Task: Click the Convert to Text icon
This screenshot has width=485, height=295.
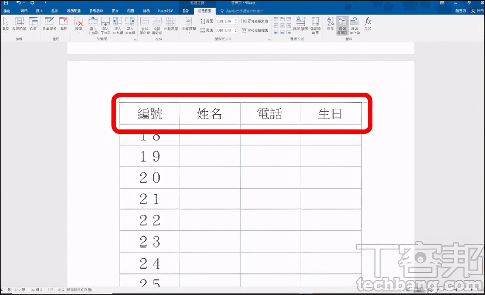Action: pyautogui.click(x=354, y=25)
